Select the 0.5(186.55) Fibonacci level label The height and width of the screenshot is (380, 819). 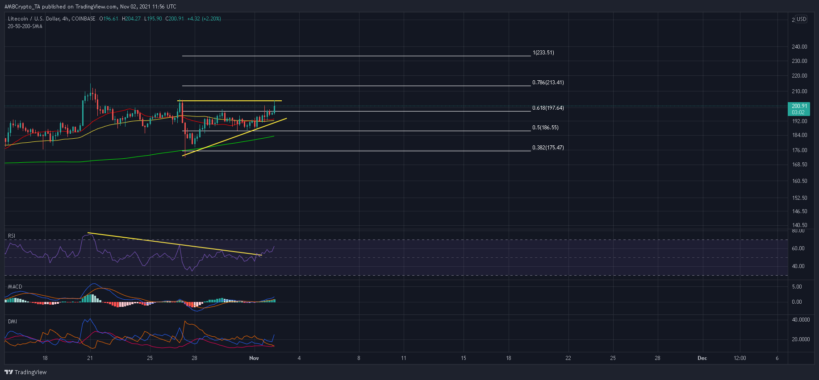tap(545, 128)
